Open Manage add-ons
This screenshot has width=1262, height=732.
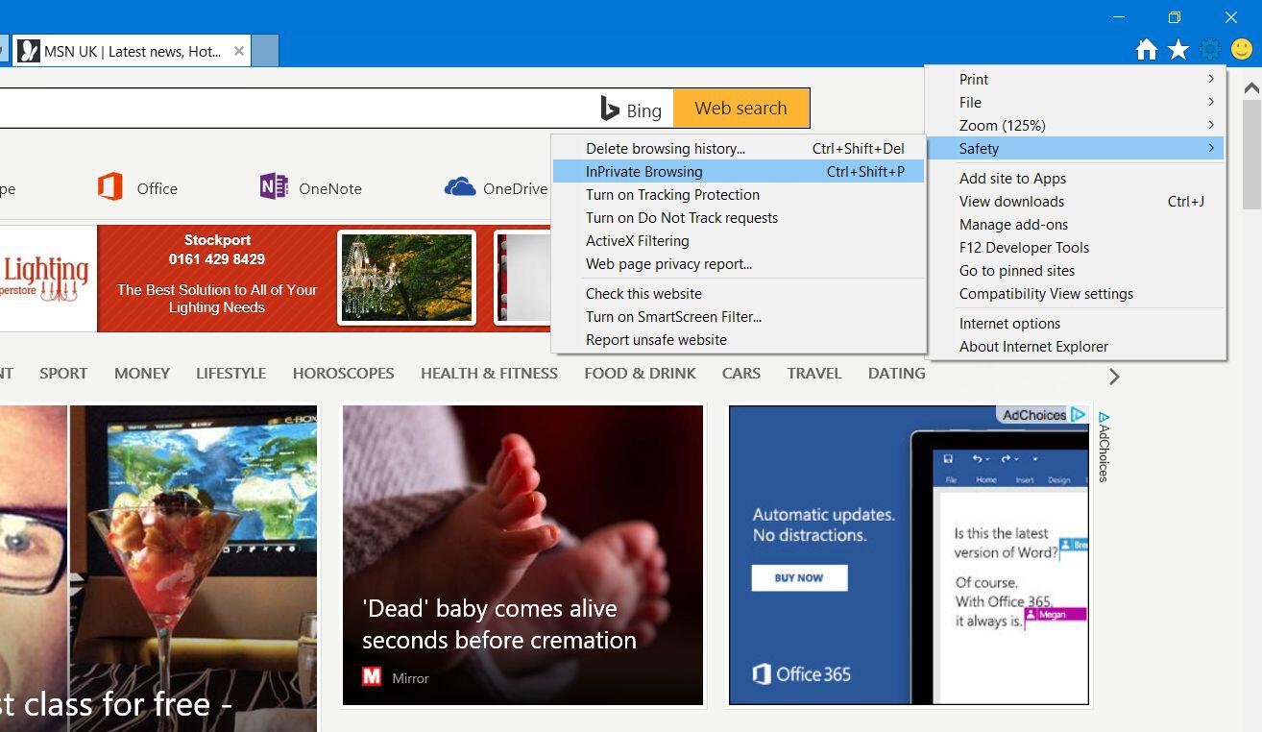pos(1076,224)
